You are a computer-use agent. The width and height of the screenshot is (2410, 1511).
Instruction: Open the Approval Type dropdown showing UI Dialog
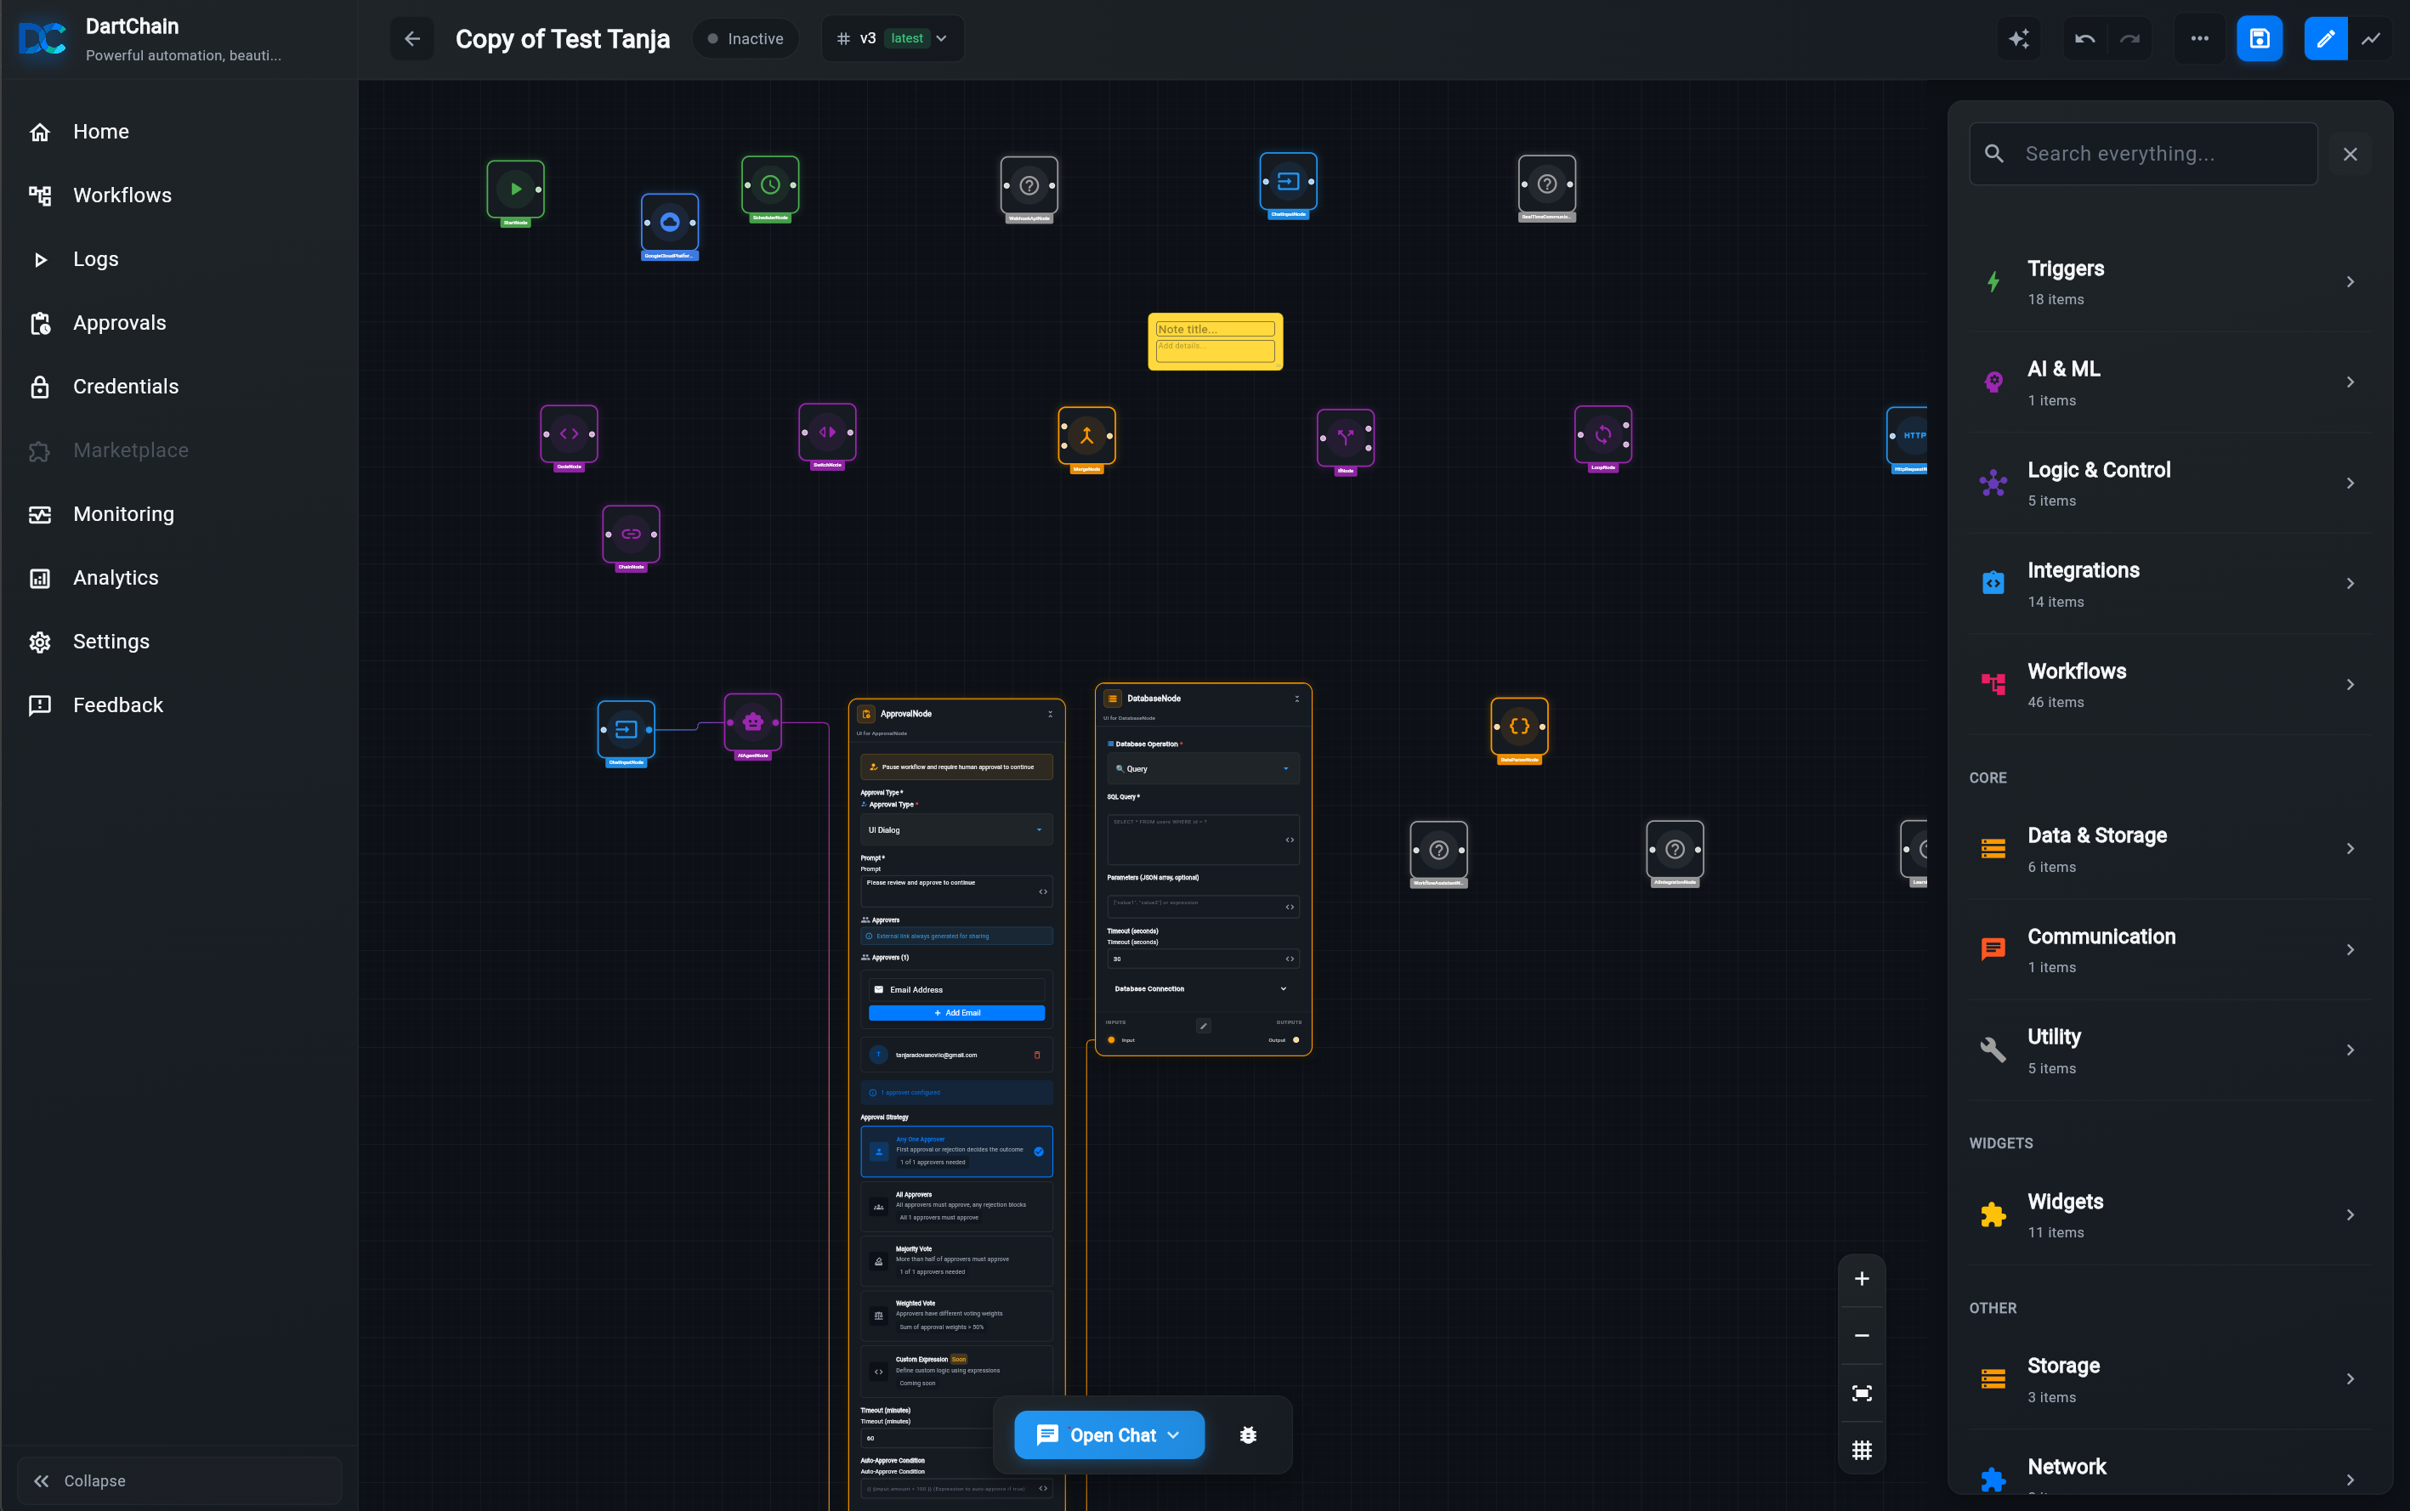955,829
